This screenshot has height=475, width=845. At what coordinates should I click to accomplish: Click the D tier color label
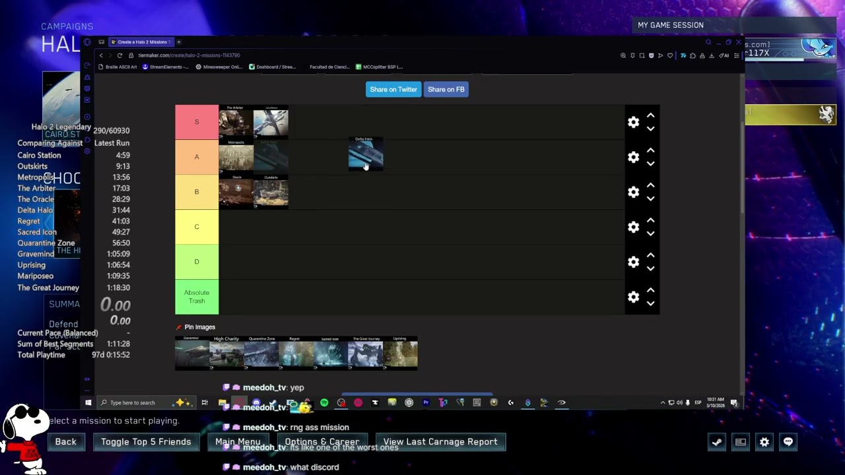(x=197, y=262)
